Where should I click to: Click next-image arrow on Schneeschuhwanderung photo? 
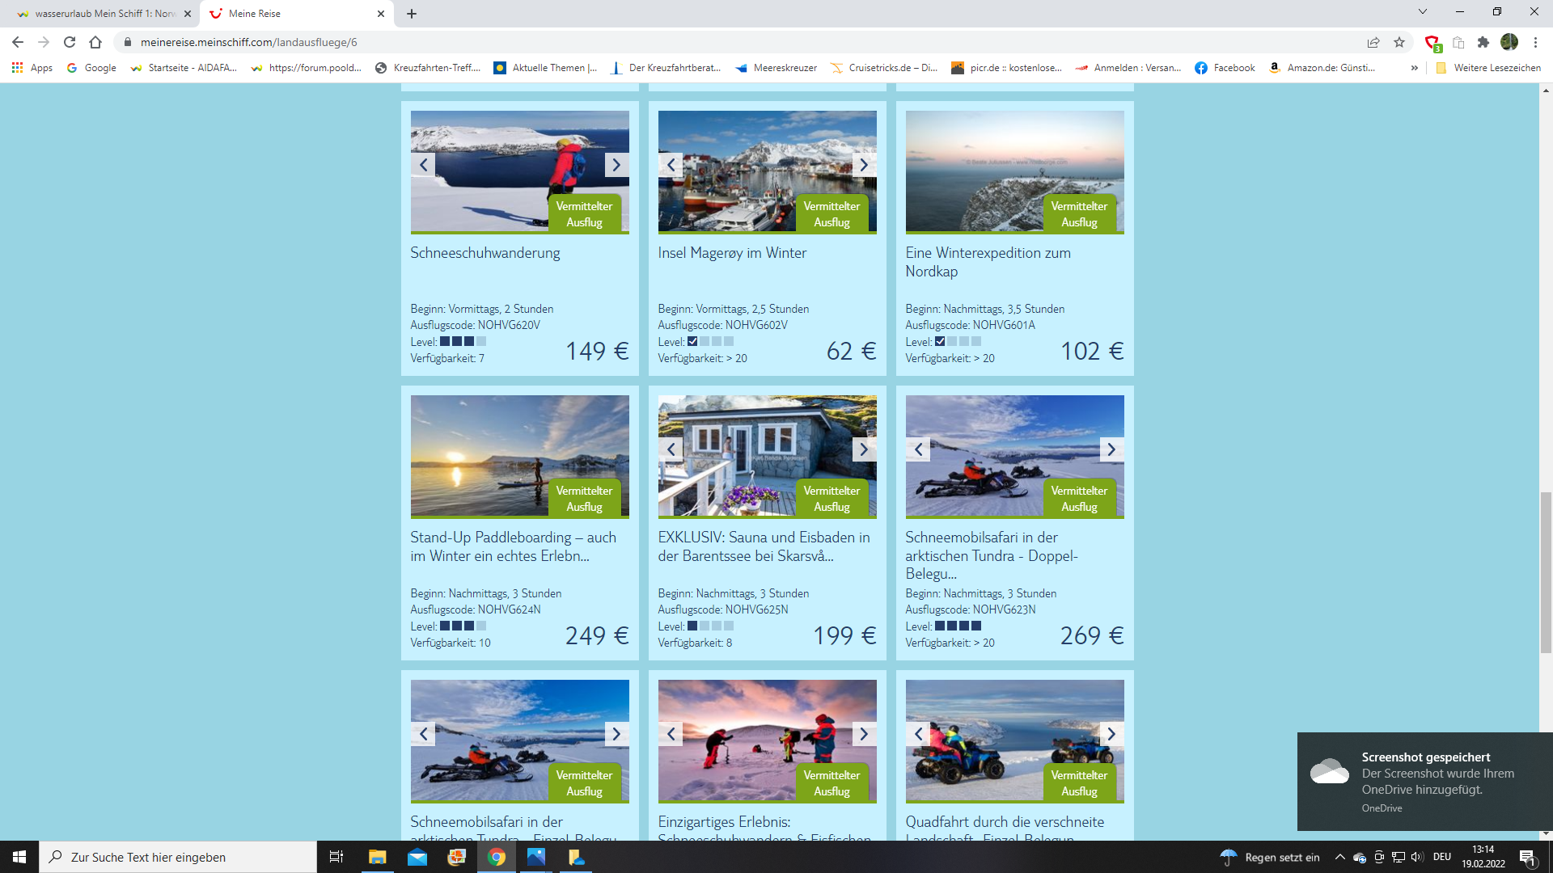(x=616, y=165)
